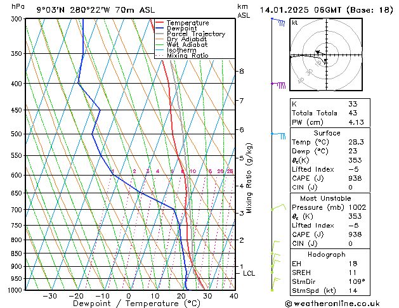Viewport: 399px width, 308px height.
Task: Click the 500 hPa pressure label
Action: (16, 134)
